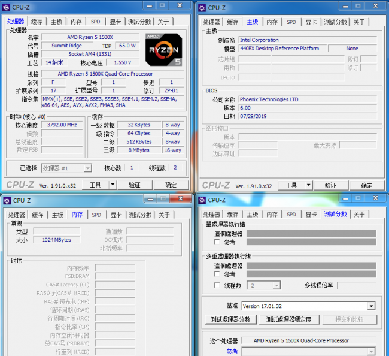Click the 三级 cache value 8 MBytes
Screen dimensions: 389x356
[x=139, y=150]
